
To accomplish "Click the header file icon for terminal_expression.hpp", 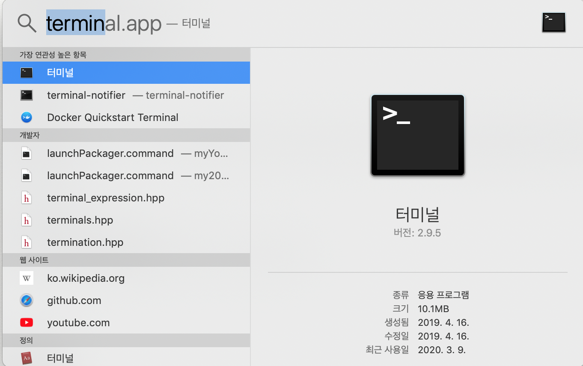I will [x=27, y=198].
